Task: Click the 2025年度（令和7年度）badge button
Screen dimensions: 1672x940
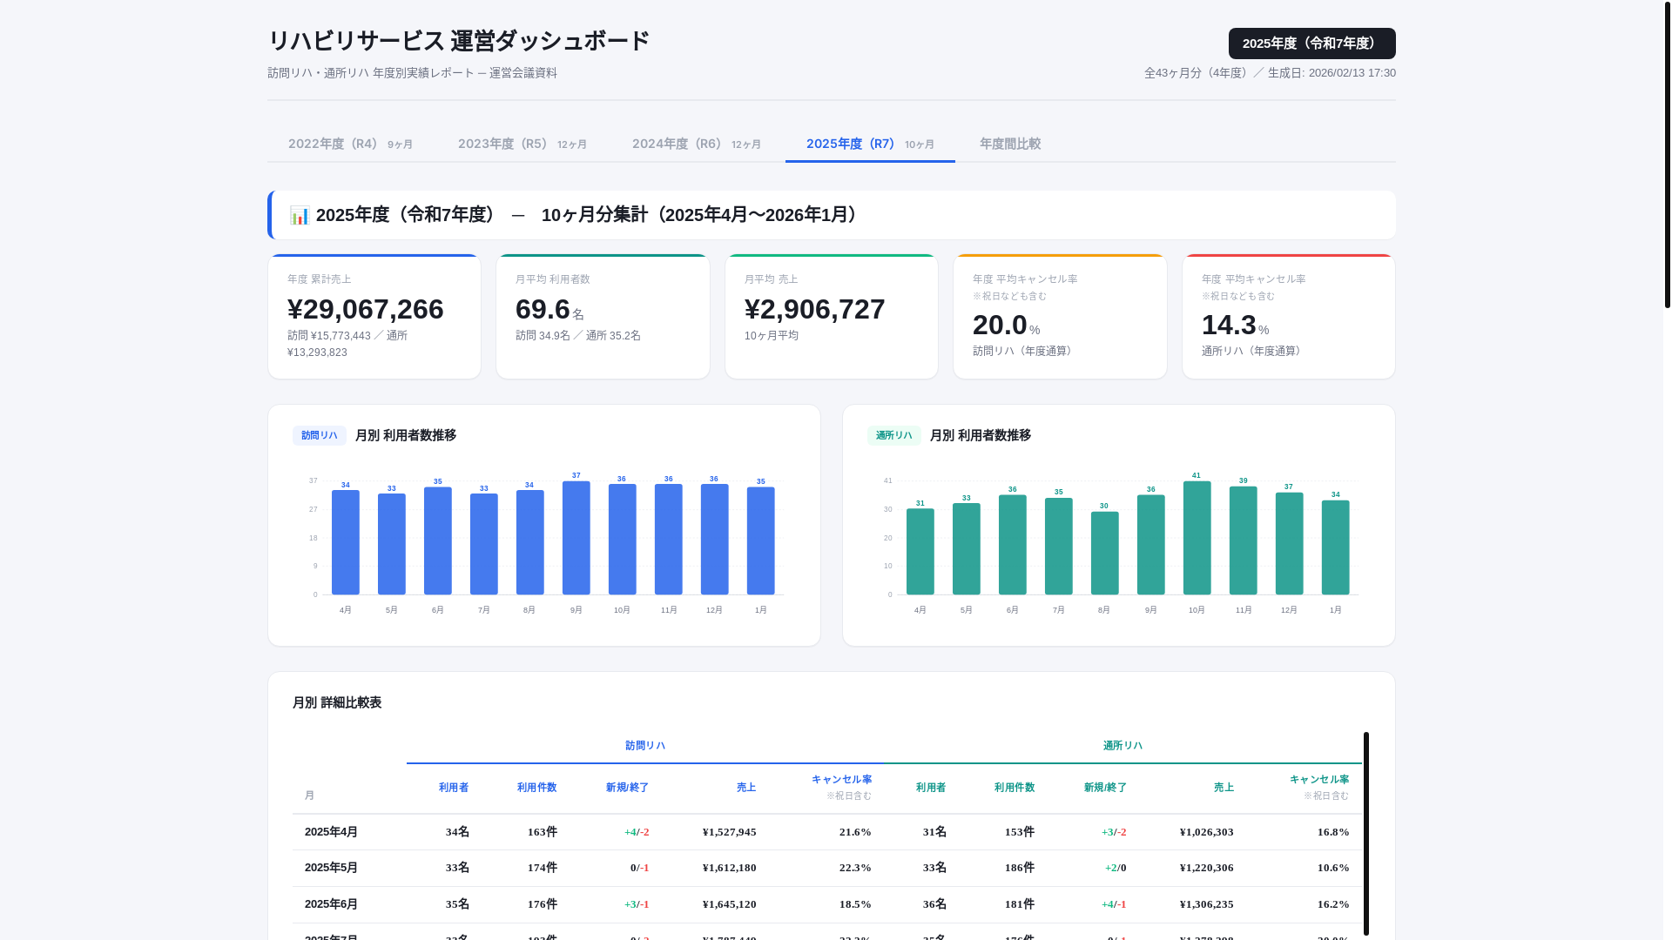Action: coord(1311,44)
